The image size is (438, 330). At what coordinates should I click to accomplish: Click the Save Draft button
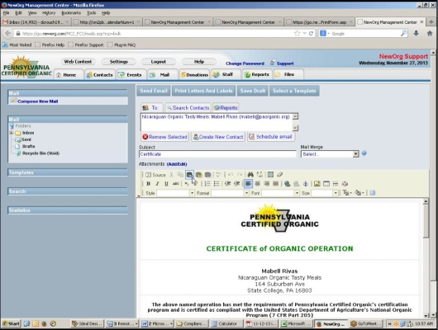click(x=253, y=91)
